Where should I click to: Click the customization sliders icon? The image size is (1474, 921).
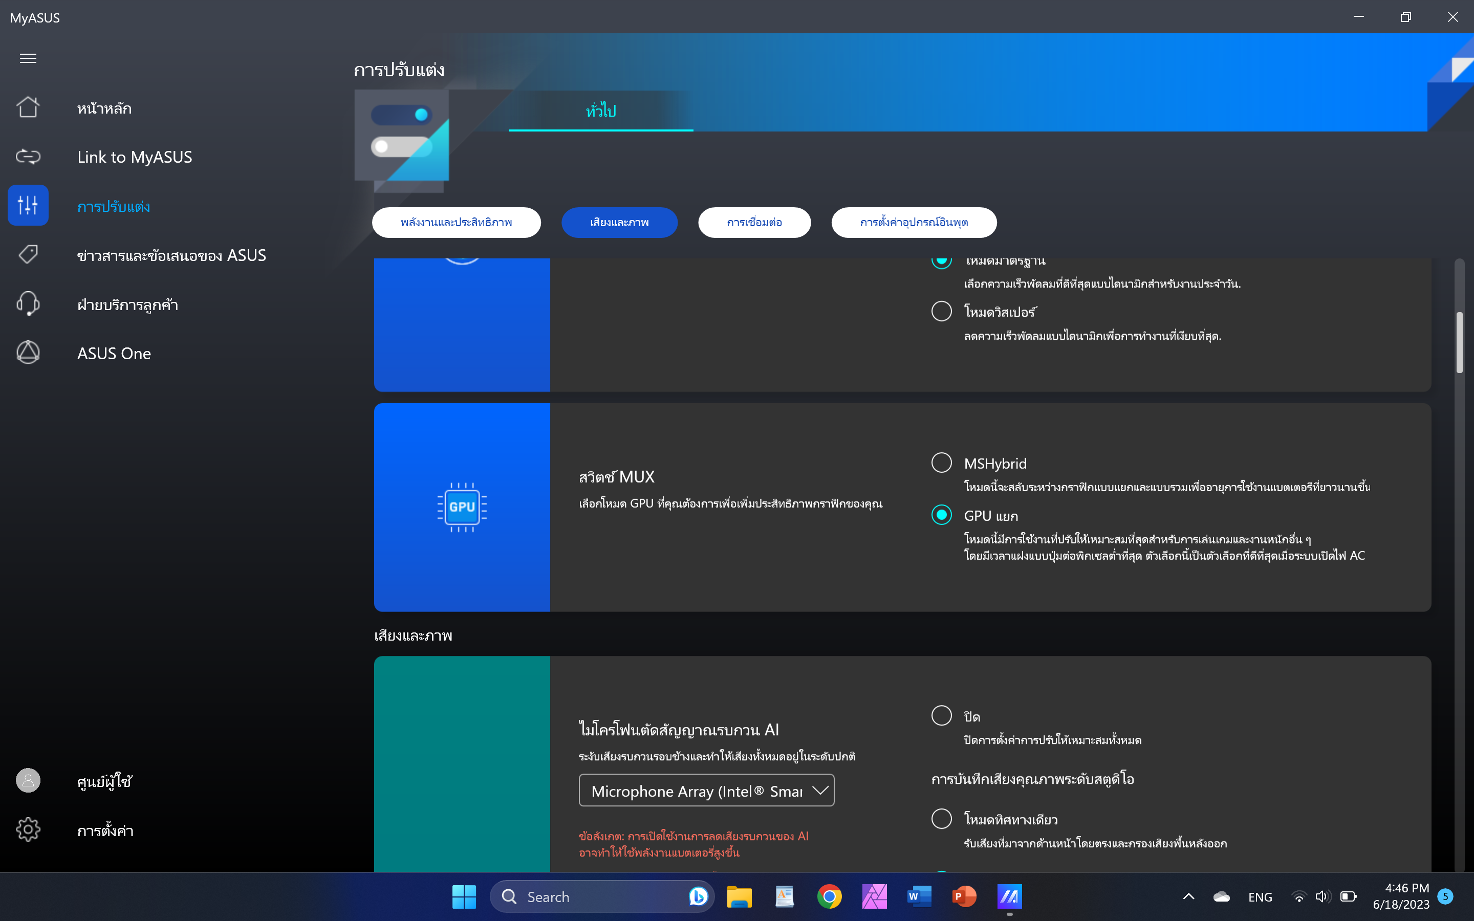[x=28, y=205]
